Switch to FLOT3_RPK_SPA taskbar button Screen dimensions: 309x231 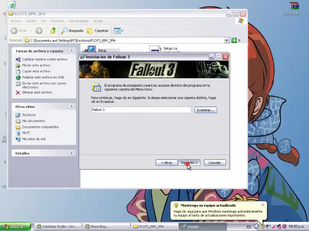pyautogui.click(x=154, y=226)
